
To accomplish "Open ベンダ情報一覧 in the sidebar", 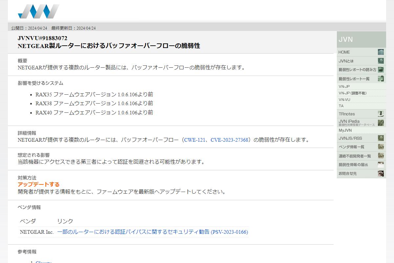I will (x=361, y=147).
